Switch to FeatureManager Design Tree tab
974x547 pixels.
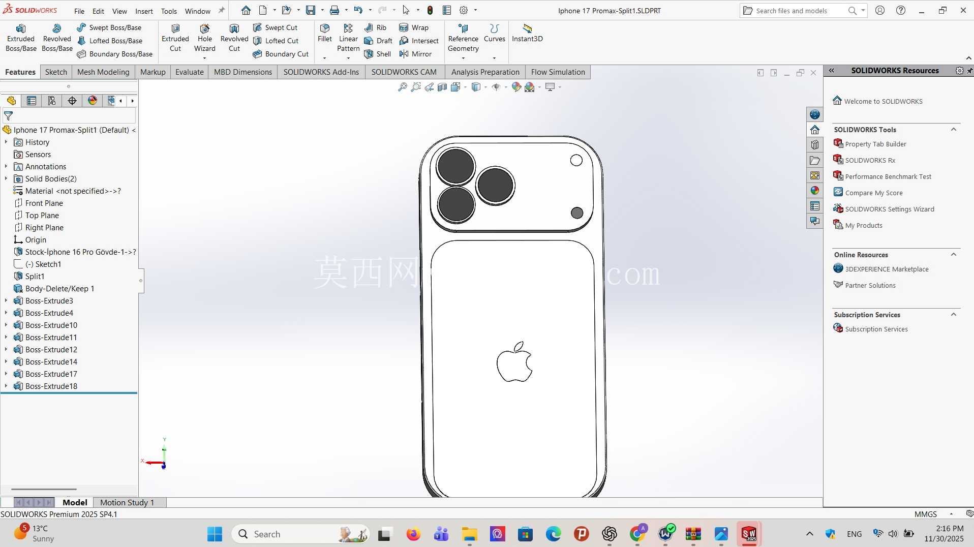(x=11, y=101)
